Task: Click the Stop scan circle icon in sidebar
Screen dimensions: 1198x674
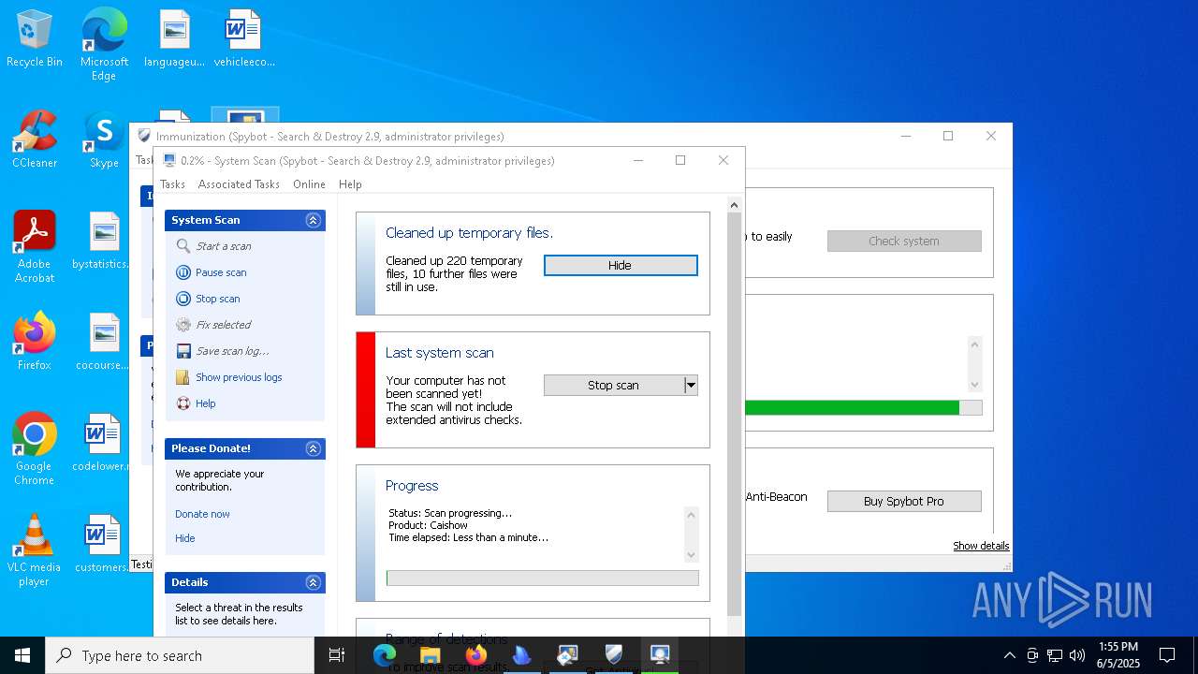Action: coord(183,299)
